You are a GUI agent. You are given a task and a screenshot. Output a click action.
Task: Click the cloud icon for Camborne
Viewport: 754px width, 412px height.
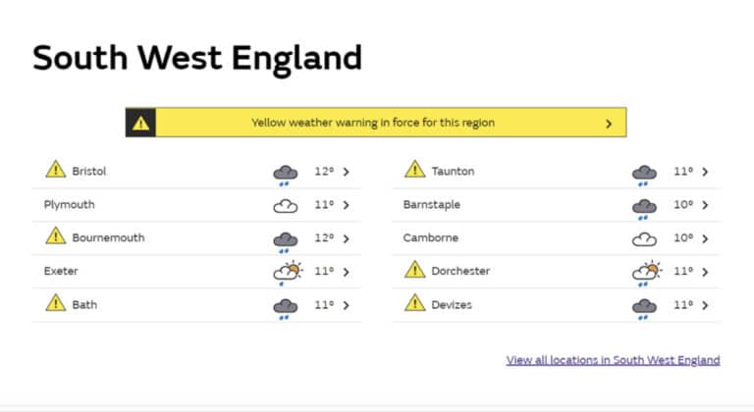click(x=644, y=238)
